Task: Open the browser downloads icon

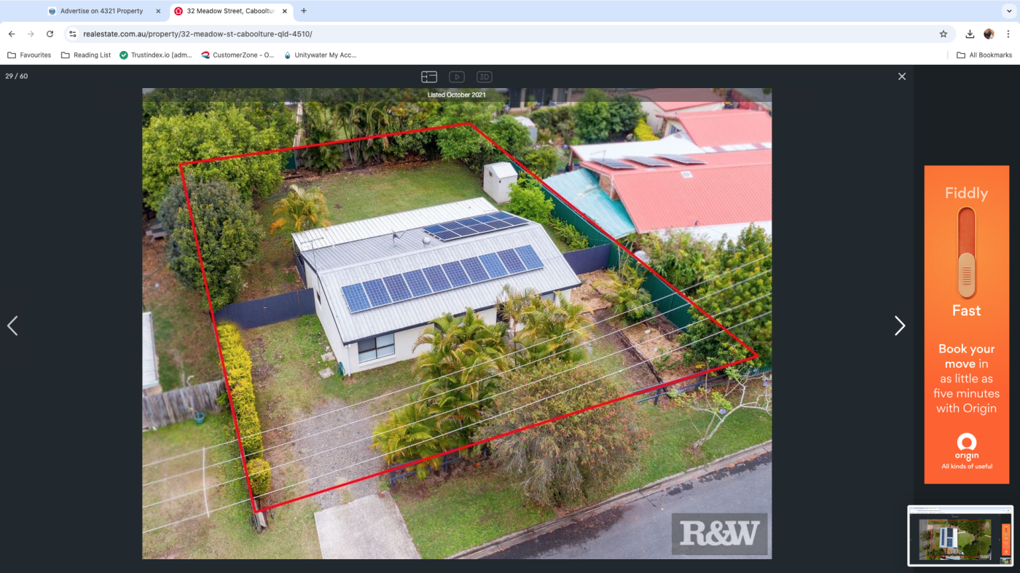Action: click(x=970, y=34)
